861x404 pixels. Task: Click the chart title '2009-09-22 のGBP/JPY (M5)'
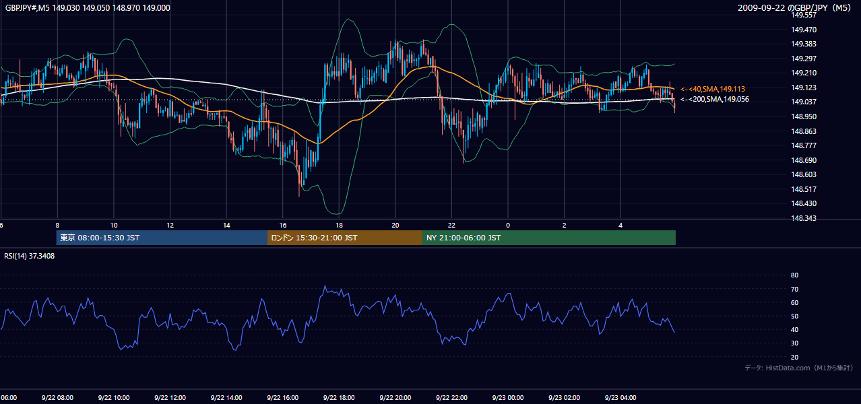coord(796,7)
